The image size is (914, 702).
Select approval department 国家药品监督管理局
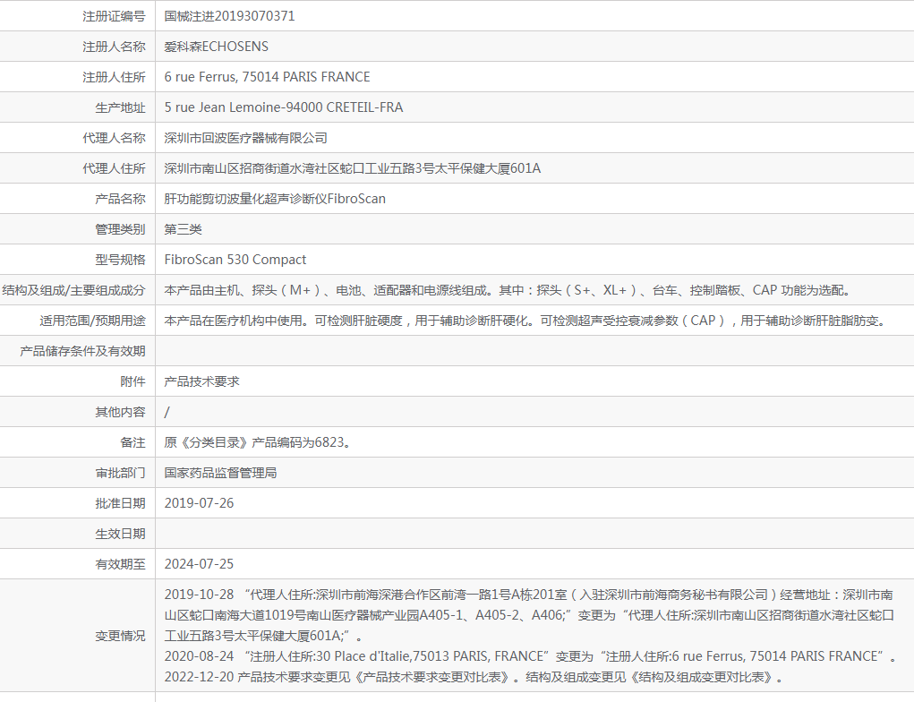point(220,472)
